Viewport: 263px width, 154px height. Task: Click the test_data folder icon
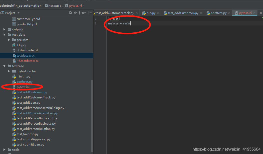coord(9,35)
